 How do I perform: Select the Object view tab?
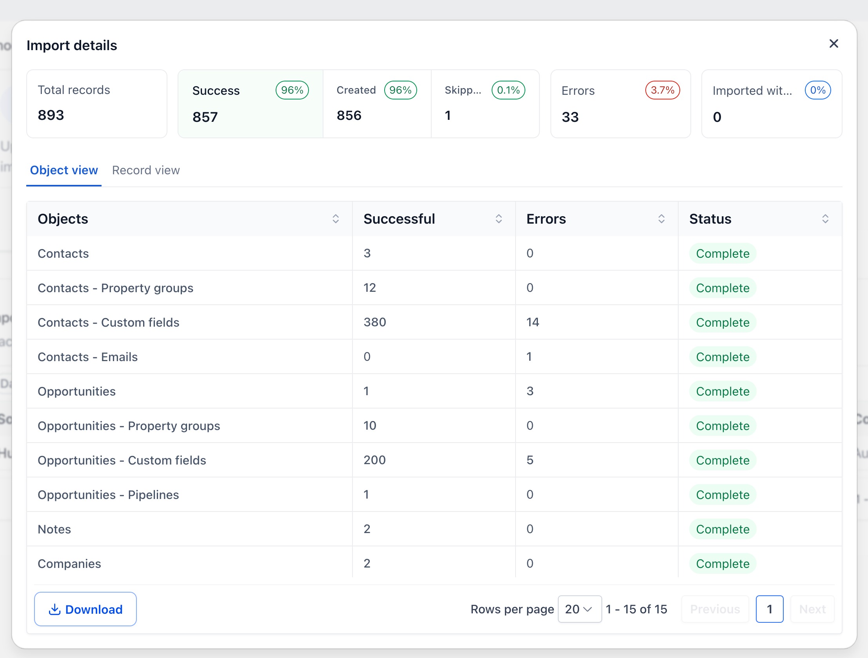click(x=64, y=170)
